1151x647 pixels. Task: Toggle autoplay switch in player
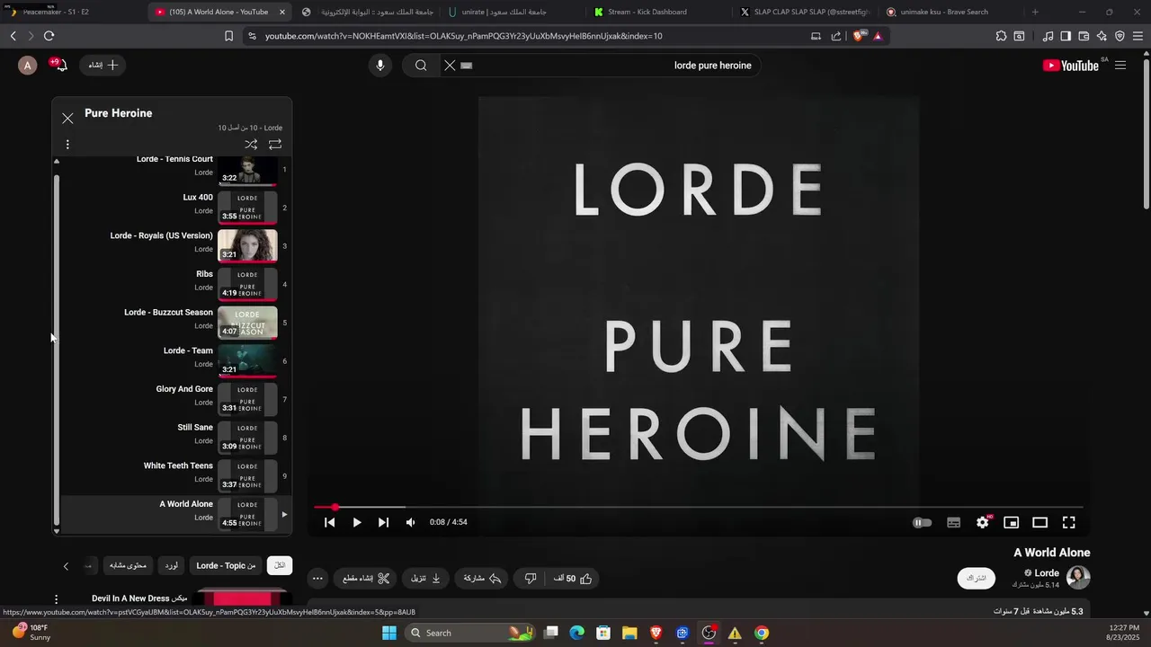pyautogui.click(x=923, y=522)
